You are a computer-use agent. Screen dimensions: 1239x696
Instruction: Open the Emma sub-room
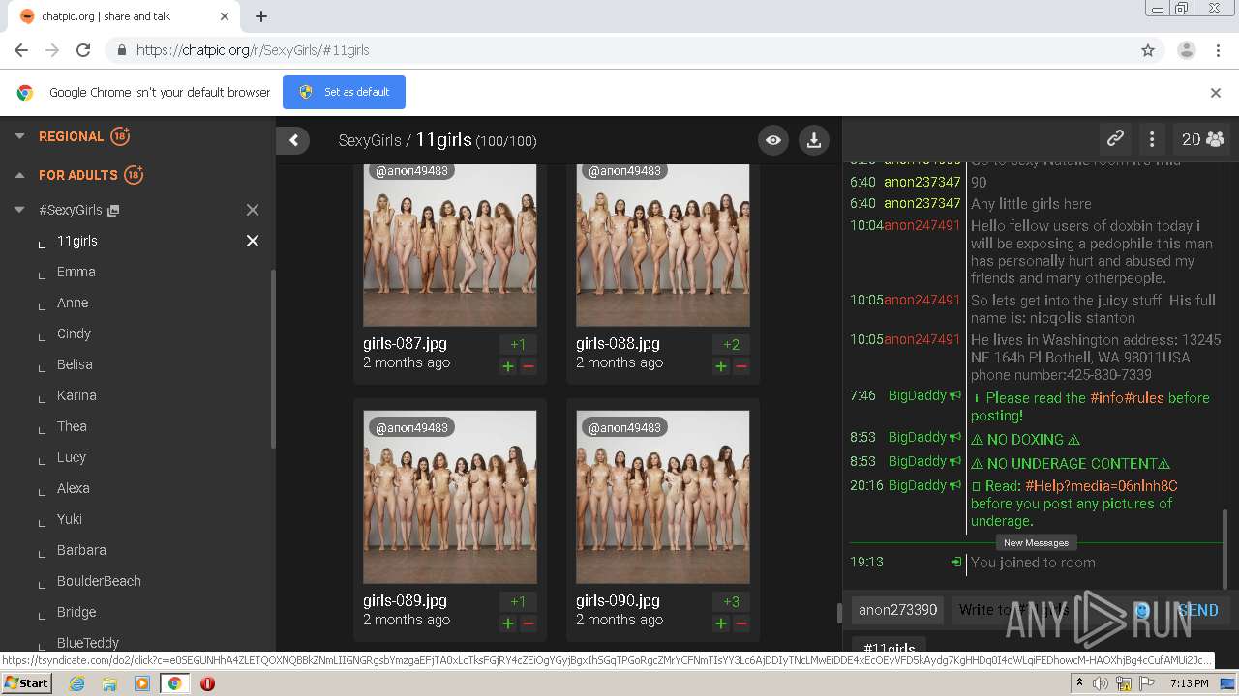point(76,272)
